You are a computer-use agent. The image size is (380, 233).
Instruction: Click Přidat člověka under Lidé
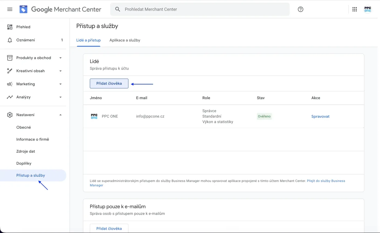tap(109, 83)
